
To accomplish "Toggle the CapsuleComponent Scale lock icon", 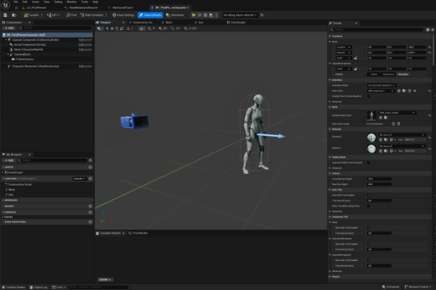I will [355, 69].
